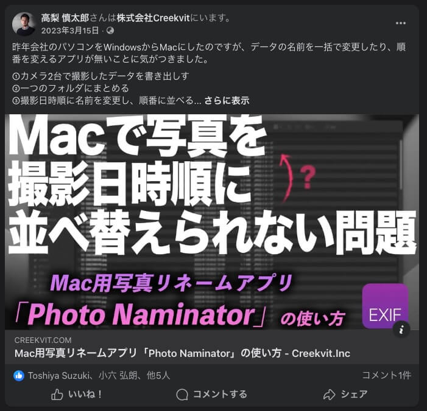This screenshot has width=427, height=411.
Task: Click the コメントする button
Action: (x=211, y=395)
